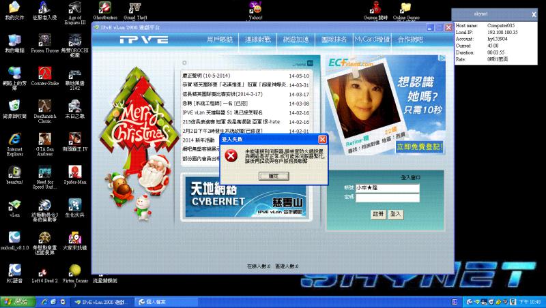This screenshot has width=546, height=308.
Task: Launch the 無雙OROCHI game shortcut
Action: 74,45
